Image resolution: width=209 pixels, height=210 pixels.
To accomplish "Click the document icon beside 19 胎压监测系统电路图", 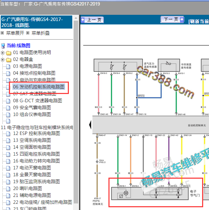I will pos(8,182).
